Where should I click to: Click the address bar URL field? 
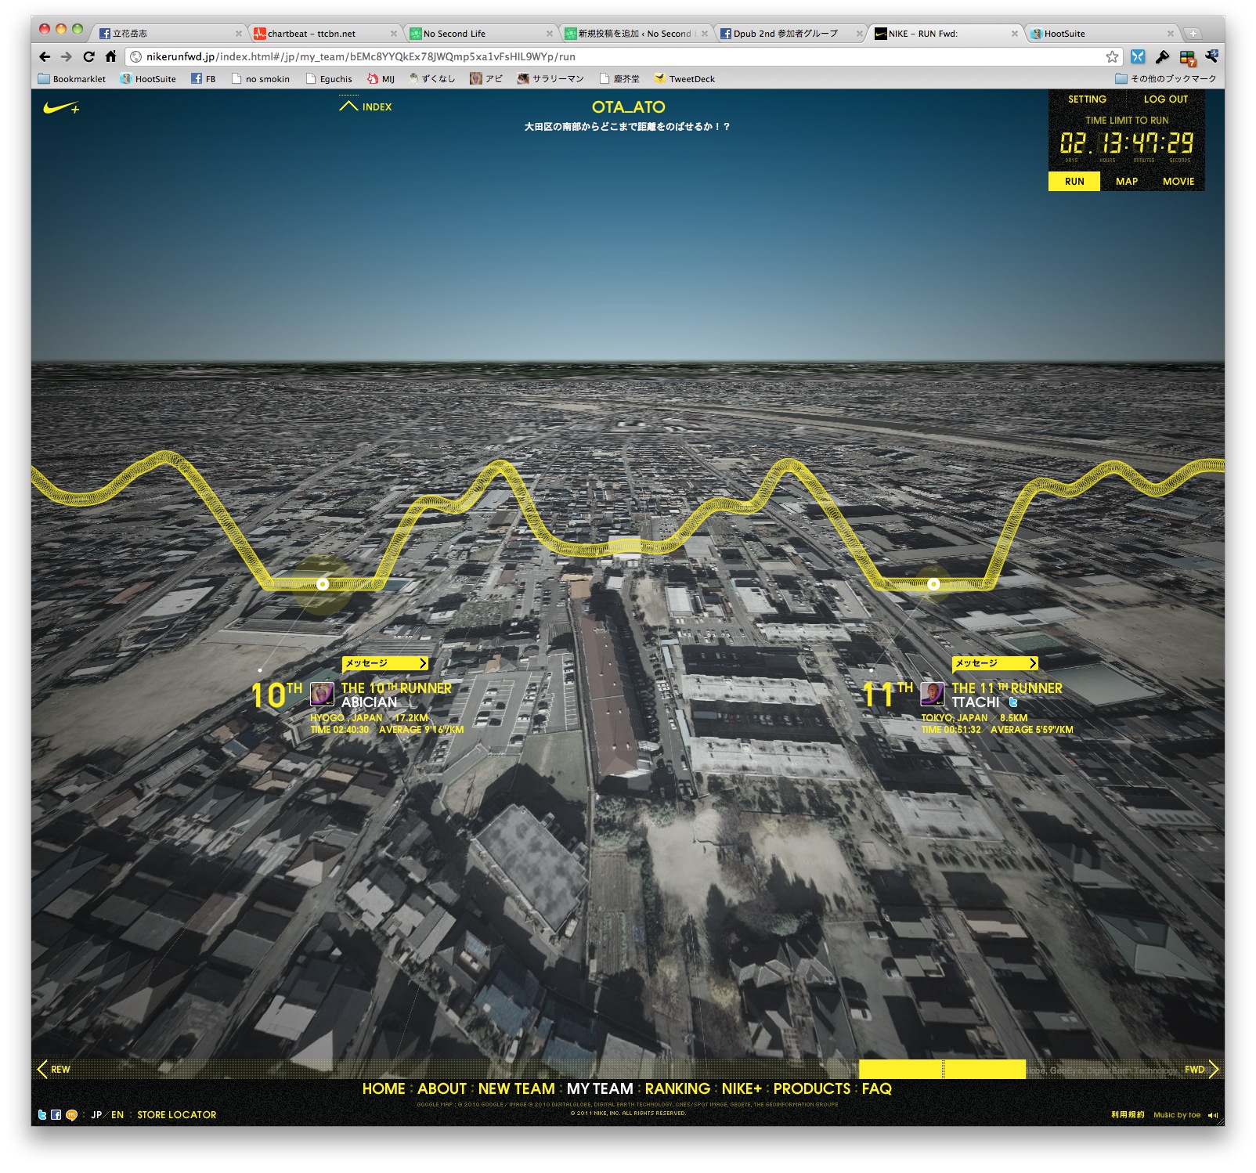623,56
